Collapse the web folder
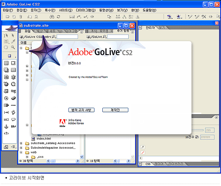 (21, 152)
